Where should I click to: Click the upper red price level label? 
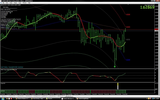128,15
